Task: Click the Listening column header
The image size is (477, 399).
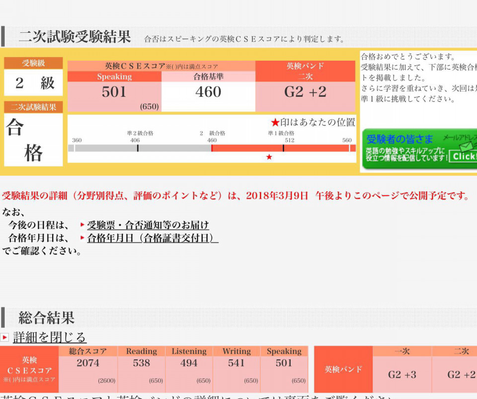Action: (x=189, y=351)
